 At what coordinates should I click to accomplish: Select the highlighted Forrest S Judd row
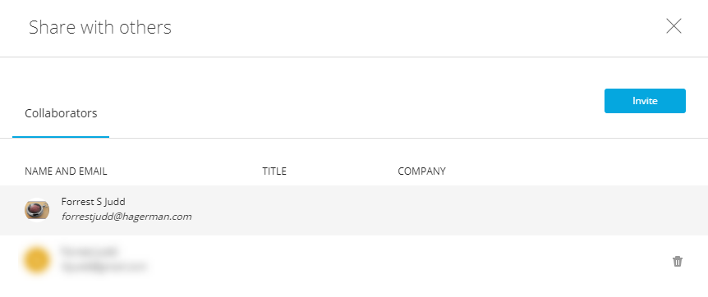354,210
